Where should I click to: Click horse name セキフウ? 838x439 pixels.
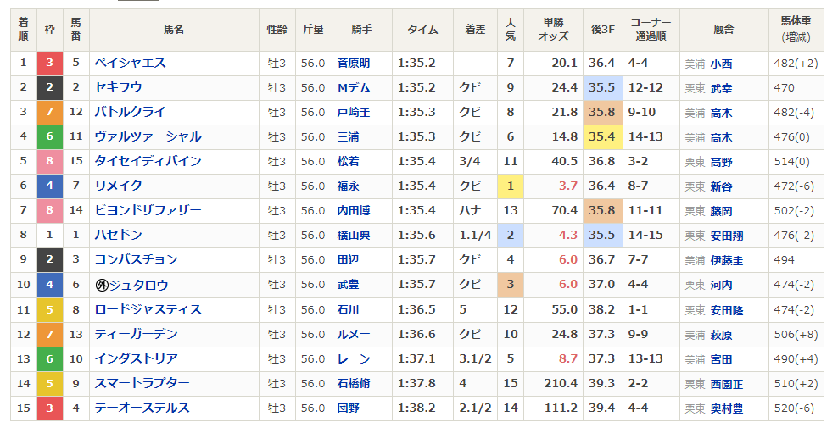pyautogui.click(x=118, y=87)
